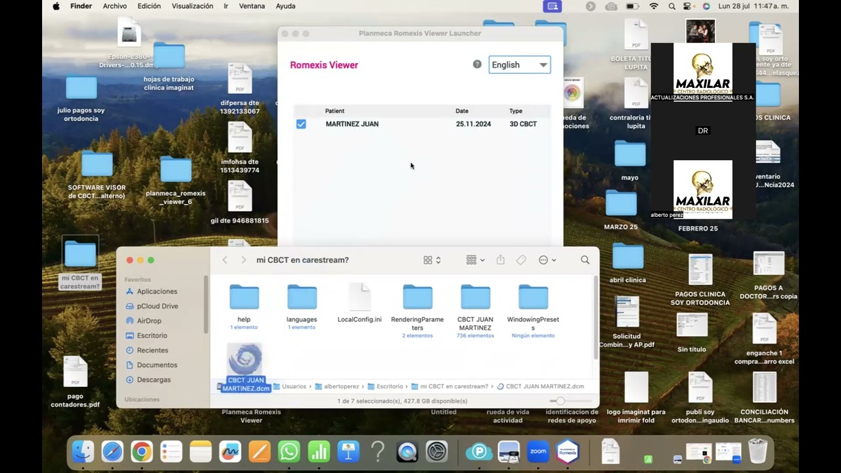Toggle the MARTINEZ JUAN patient checkbox

pyautogui.click(x=301, y=124)
